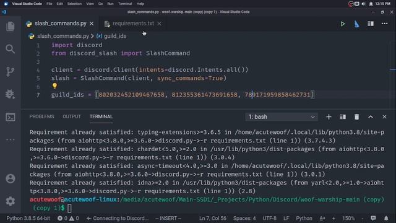Zoom in with status bar plus
This screenshot has height=223, width=396.
tap(334, 218)
